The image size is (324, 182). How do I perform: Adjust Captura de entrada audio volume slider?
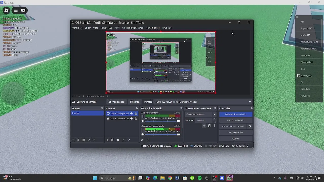click(x=163, y=134)
